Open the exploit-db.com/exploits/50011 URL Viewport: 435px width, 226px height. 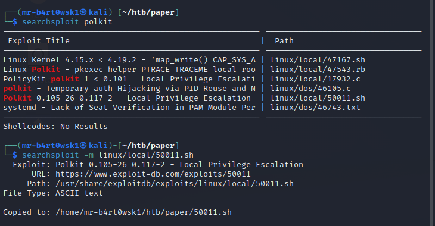153,174
